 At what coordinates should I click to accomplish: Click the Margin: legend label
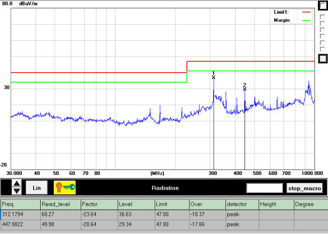pyautogui.click(x=282, y=20)
